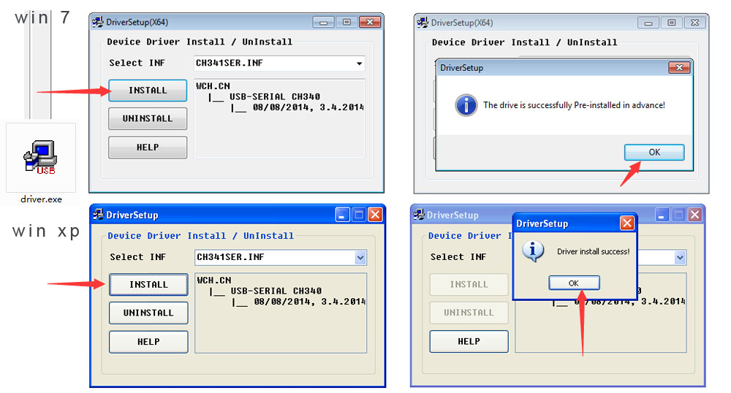731x393 pixels.
Task: Click HELP in the right XP DriverSetup window
Action: 469,341
